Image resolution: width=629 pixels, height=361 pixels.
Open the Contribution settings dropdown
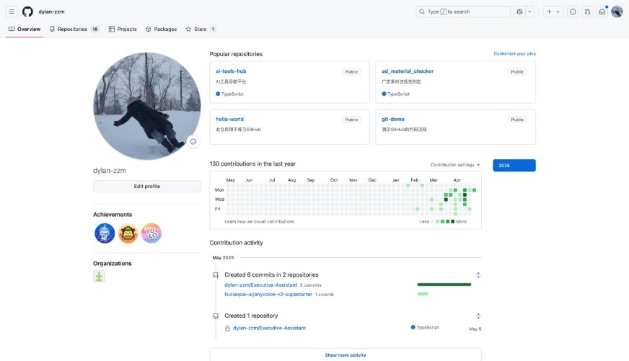[x=455, y=165]
